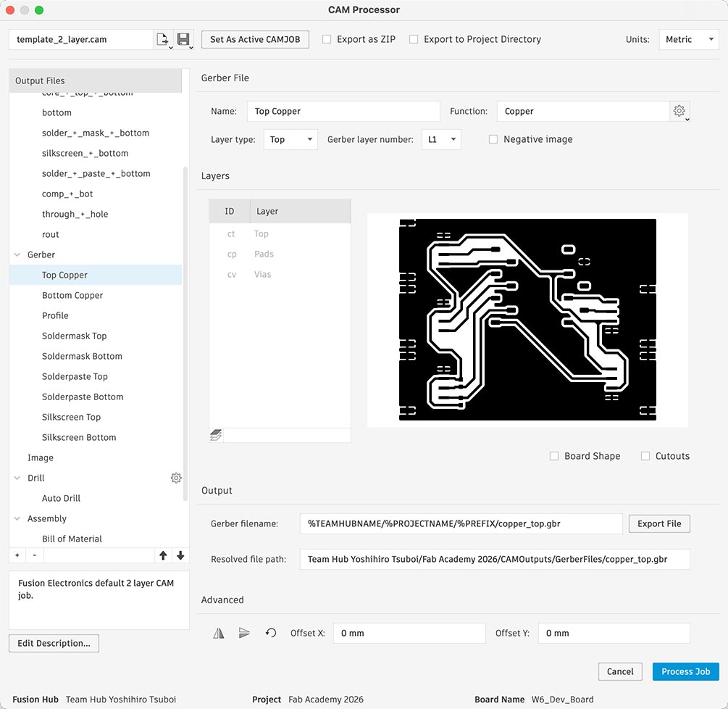Screen dimensions: 728x709
Task: Move selected output up with arrow
Action: click(x=163, y=555)
